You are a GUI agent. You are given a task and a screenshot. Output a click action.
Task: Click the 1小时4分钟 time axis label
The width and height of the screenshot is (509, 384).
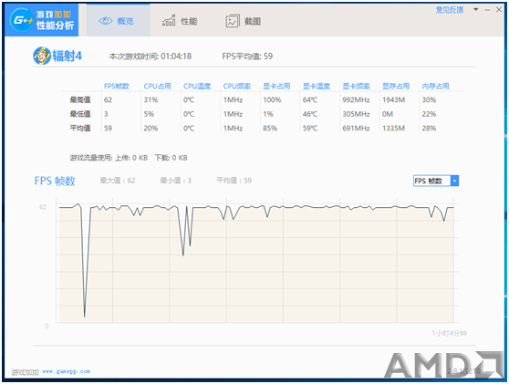pos(450,333)
